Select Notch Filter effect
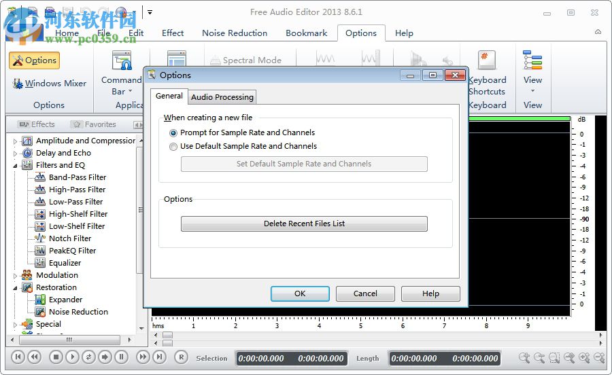 [70, 238]
